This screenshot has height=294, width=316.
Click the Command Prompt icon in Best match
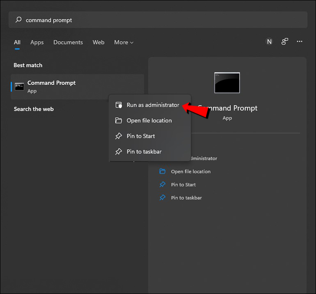pos(19,87)
